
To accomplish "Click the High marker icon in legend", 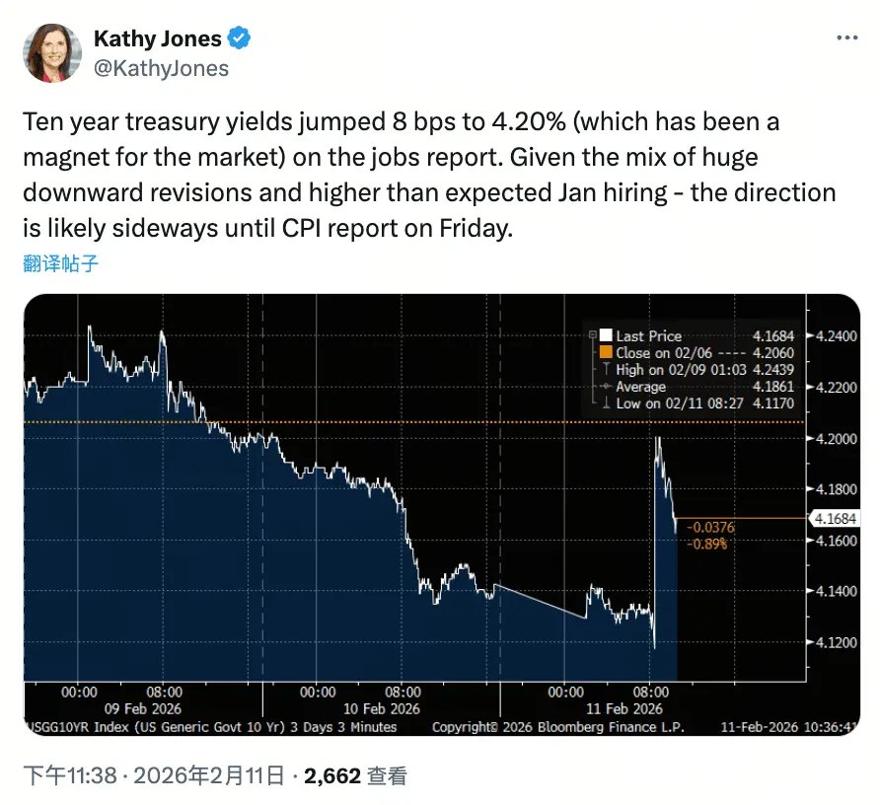I will [604, 370].
